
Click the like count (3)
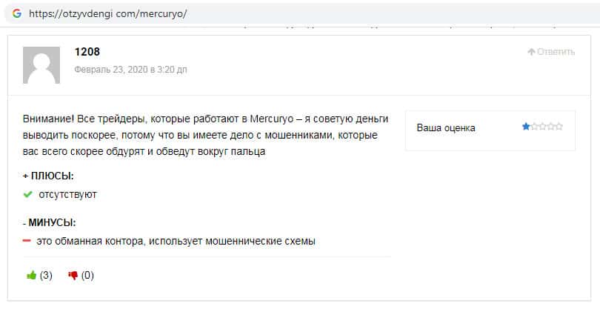[46, 276]
